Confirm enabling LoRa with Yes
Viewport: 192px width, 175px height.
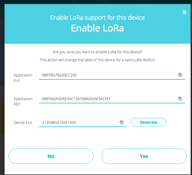click(x=144, y=156)
